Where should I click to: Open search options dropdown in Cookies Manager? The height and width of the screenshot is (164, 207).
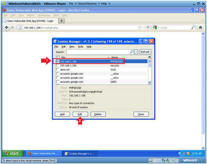tap(136, 52)
